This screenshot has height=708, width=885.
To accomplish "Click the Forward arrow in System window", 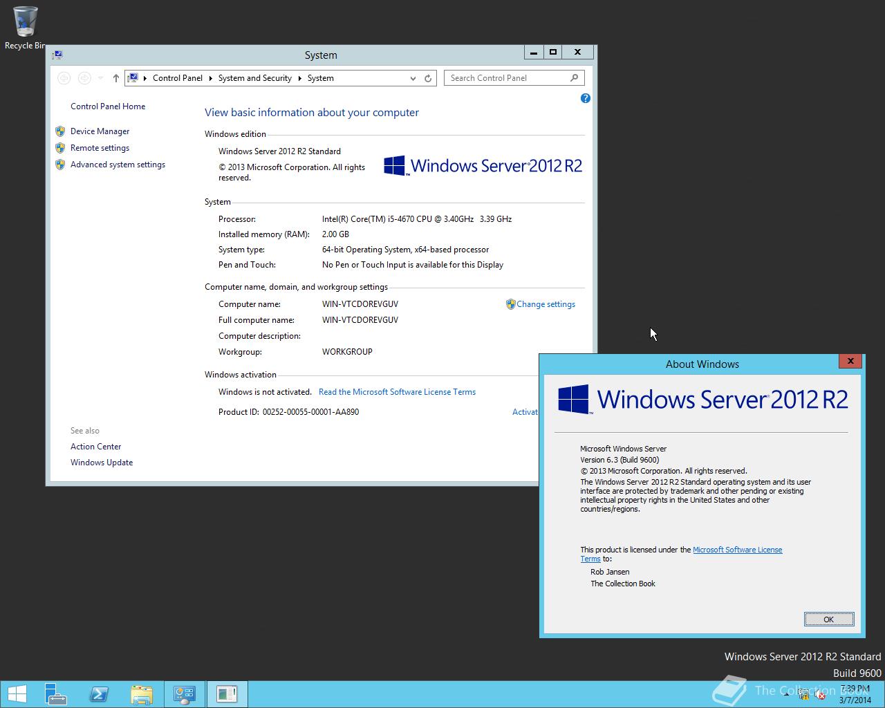I will 84,78.
